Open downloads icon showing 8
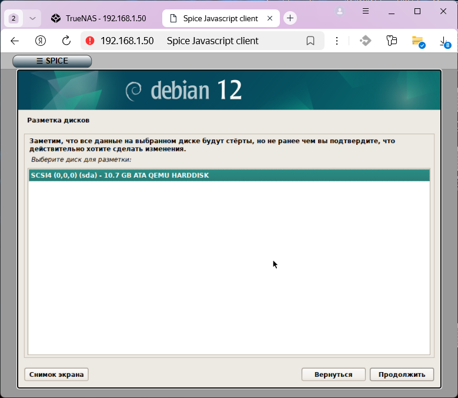 pyautogui.click(x=445, y=42)
